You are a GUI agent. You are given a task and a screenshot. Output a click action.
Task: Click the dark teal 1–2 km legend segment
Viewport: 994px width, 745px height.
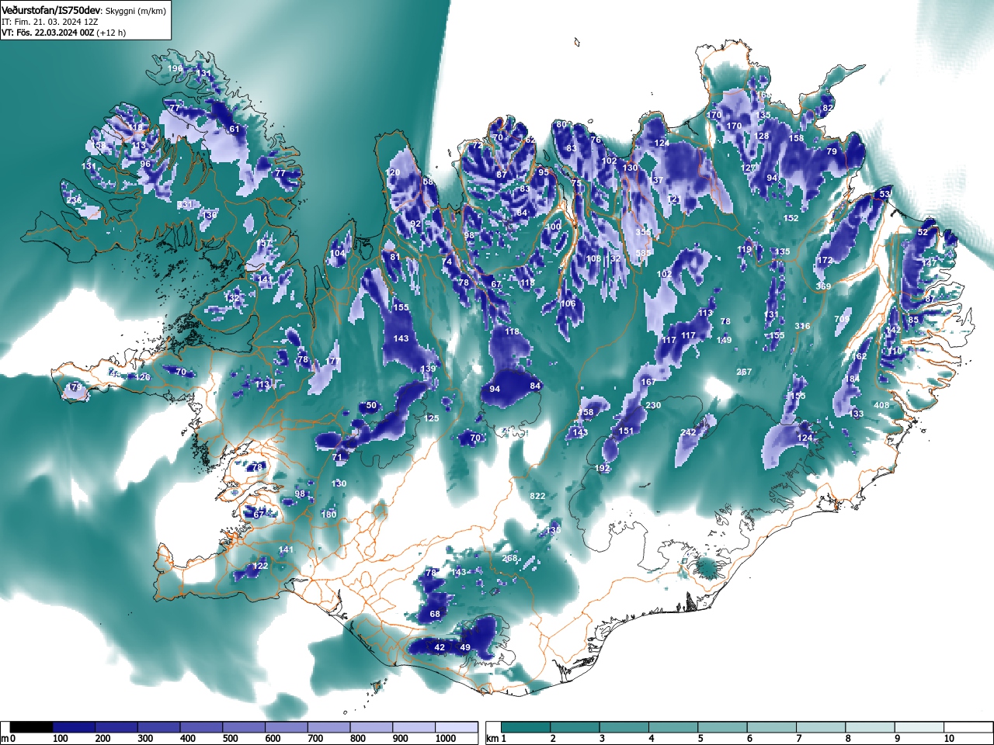tap(527, 727)
